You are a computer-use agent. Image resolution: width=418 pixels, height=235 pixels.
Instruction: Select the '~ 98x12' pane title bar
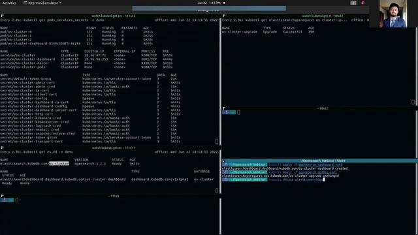click(x=322, y=108)
